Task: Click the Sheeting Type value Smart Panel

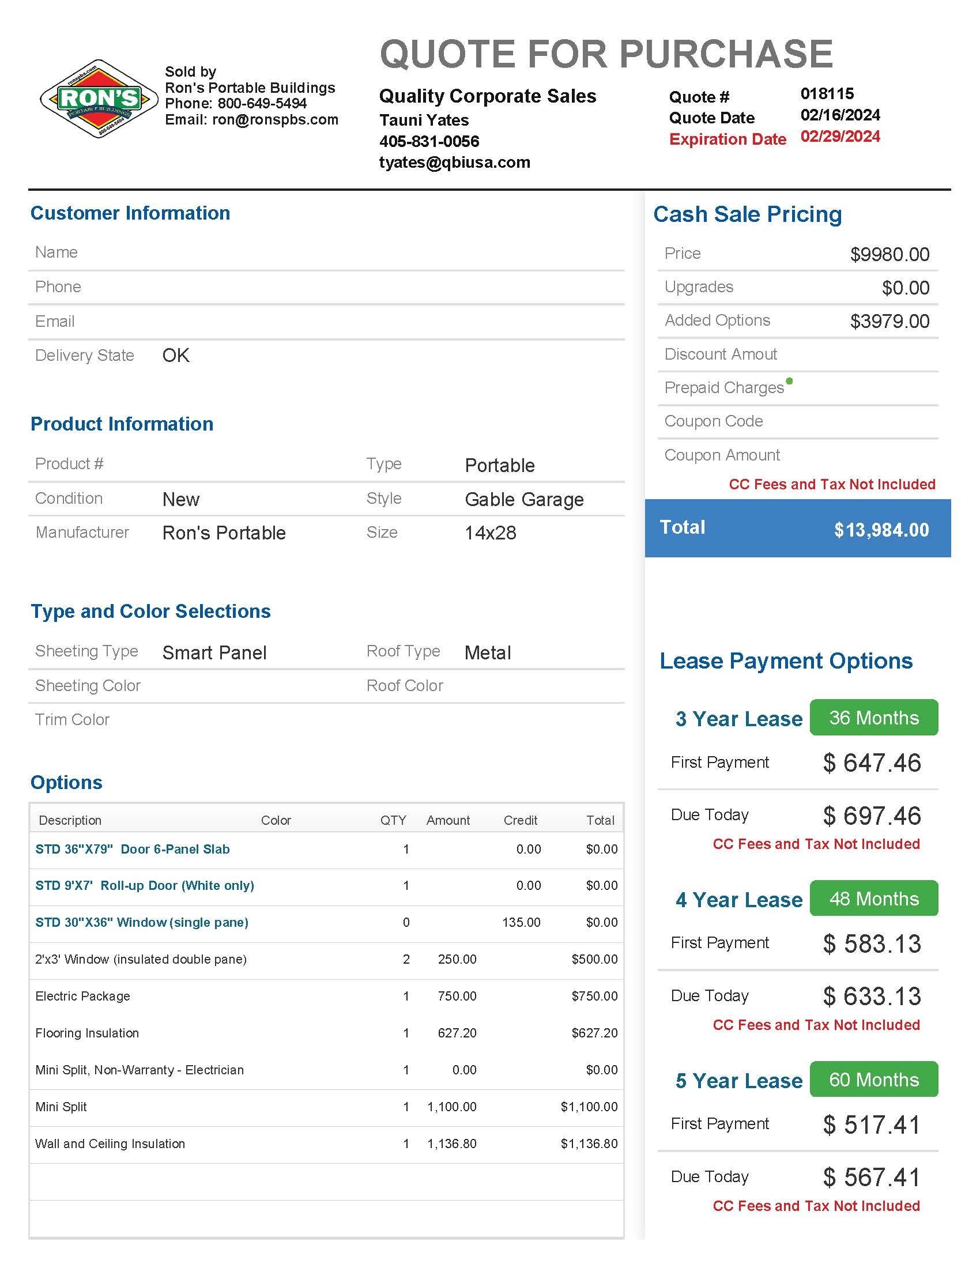Action: tap(214, 652)
